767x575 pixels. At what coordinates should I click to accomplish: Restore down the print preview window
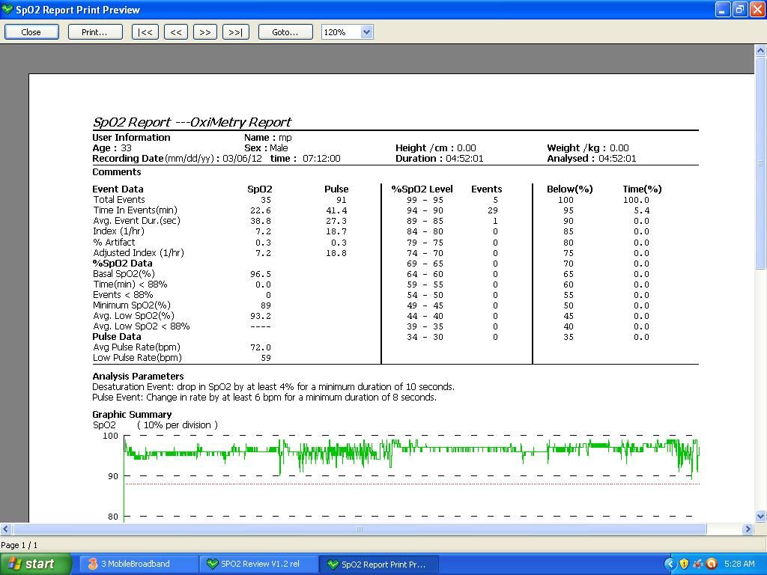pyautogui.click(x=739, y=9)
